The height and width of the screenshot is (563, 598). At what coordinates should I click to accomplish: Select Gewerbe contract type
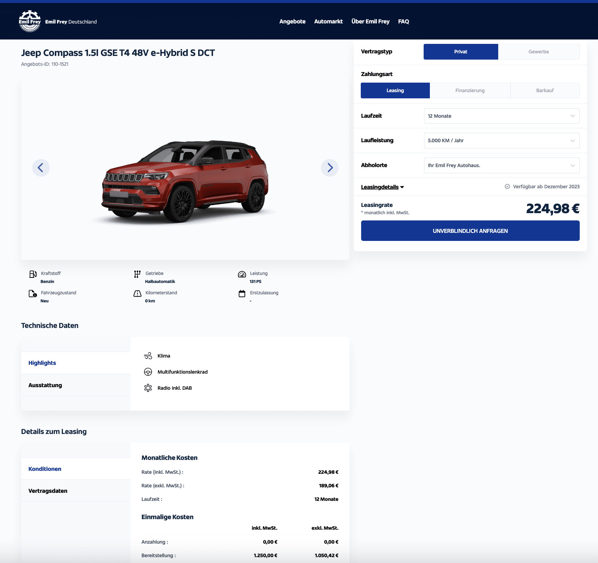539,52
